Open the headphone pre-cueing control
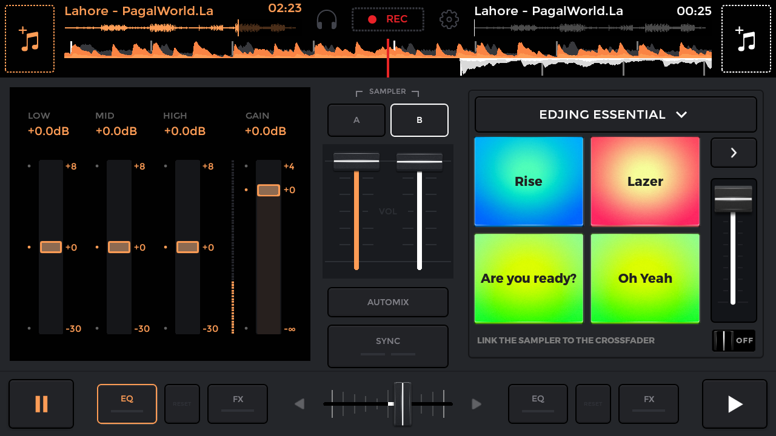The height and width of the screenshot is (436, 776). (326, 19)
